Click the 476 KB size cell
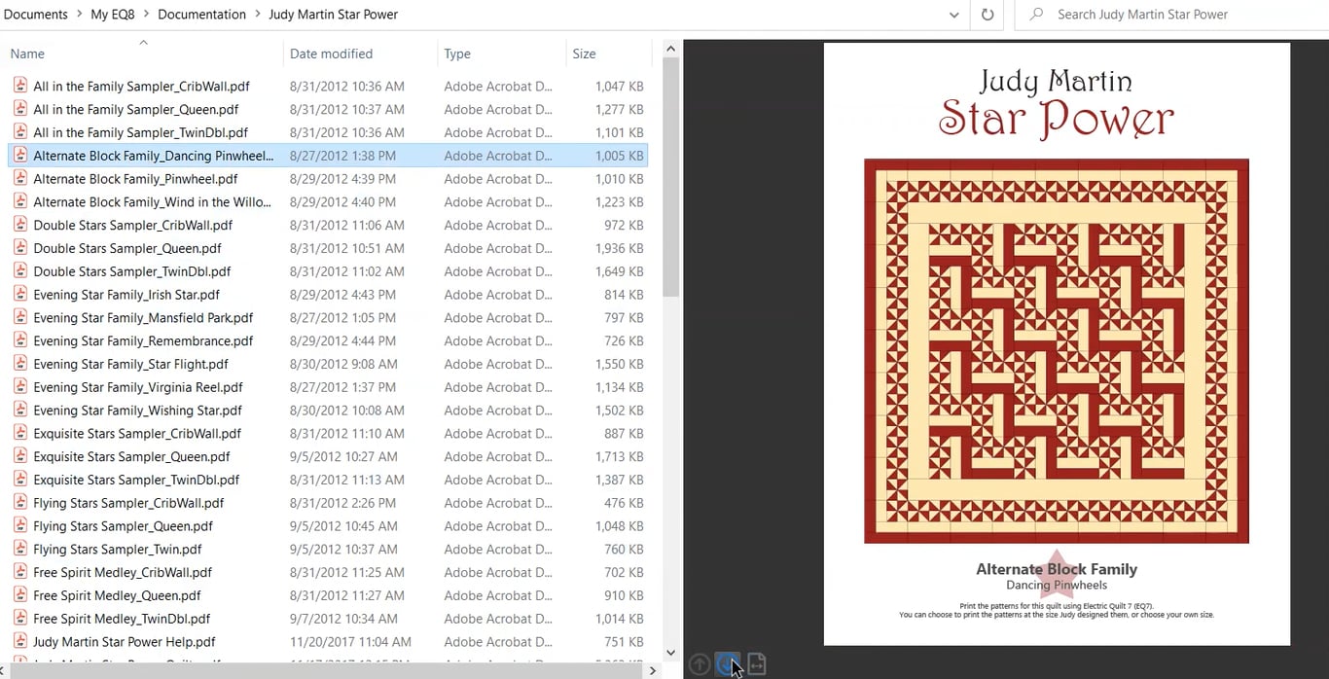The height and width of the screenshot is (679, 1329). [623, 503]
